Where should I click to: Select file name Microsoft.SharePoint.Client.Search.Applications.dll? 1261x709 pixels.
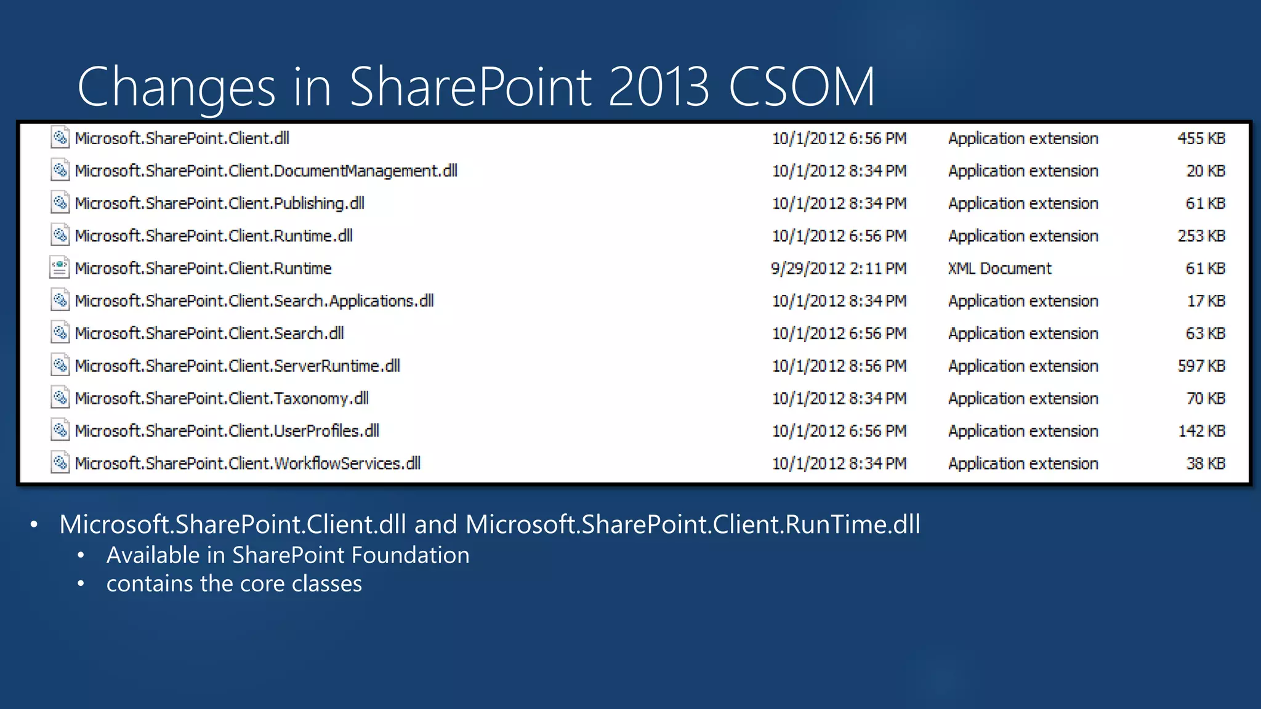point(254,301)
